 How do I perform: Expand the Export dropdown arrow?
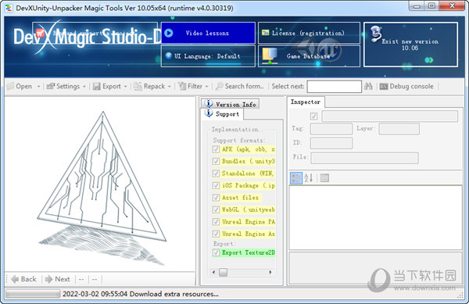pyautogui.click(x=125, y=87)
